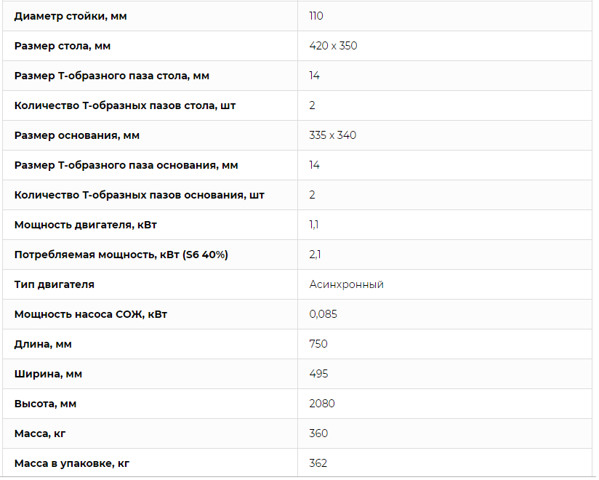Select the packed mass value 362

(x=318, y=463)
